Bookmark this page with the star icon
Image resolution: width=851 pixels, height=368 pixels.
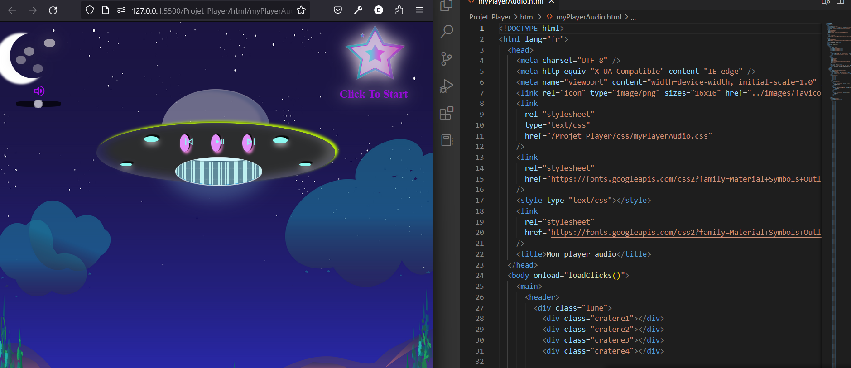(x=301, y=10)
